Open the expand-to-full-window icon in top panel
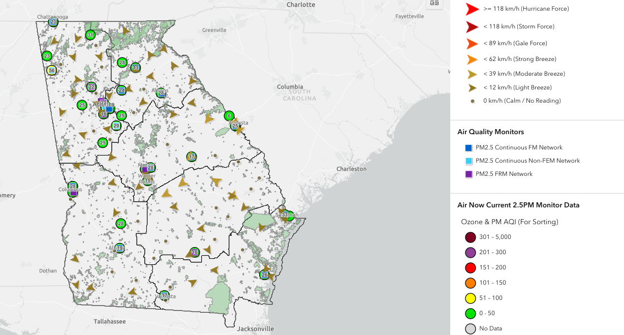This screenshot has height=335, width=624. [437, 4]
